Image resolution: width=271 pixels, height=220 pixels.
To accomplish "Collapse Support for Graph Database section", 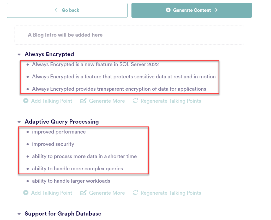I will pyautogui.click(x=19, y=214).
